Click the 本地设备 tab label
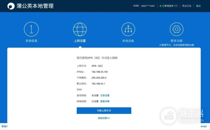This screenshot has height=130, width=210. point(128,41)
